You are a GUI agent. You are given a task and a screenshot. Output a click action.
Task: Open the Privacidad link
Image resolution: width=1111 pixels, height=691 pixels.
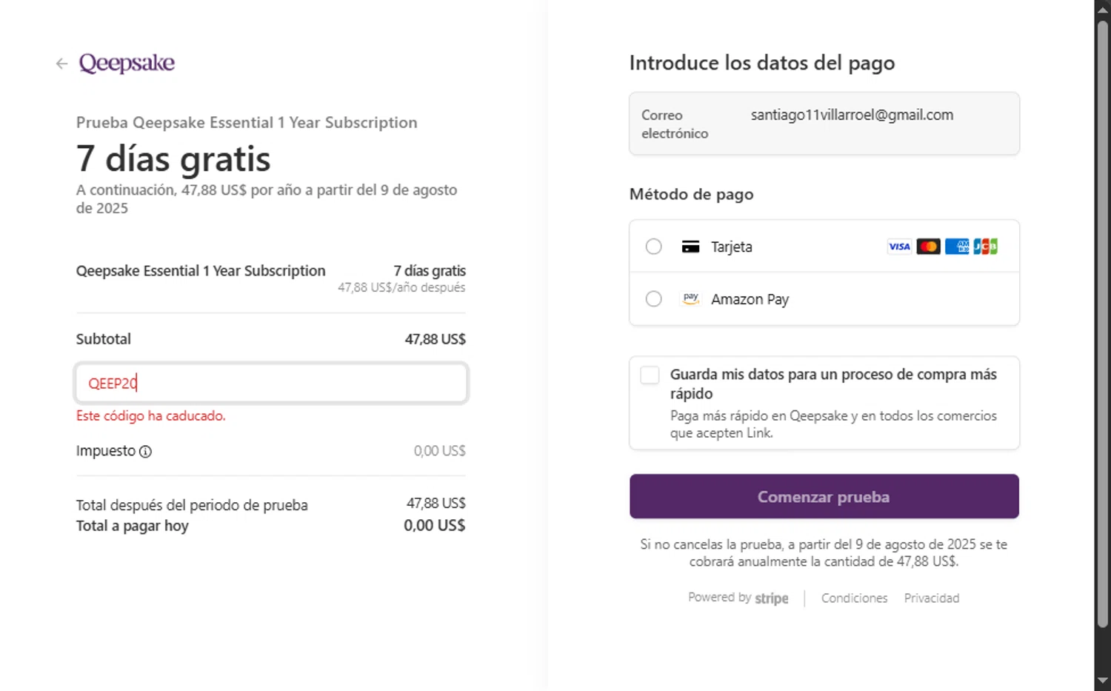pos(931,598)
